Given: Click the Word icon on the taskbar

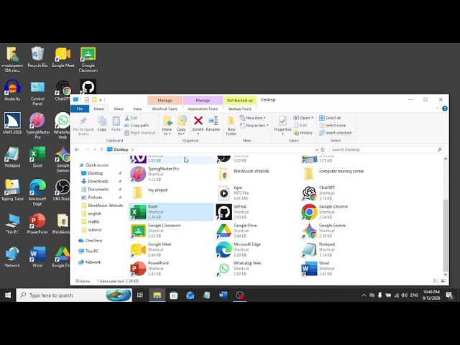Looking at the screenshot, I should coord(223,295).
